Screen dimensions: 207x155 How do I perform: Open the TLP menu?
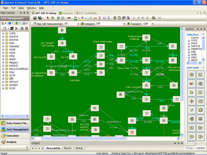pos(13,8)
